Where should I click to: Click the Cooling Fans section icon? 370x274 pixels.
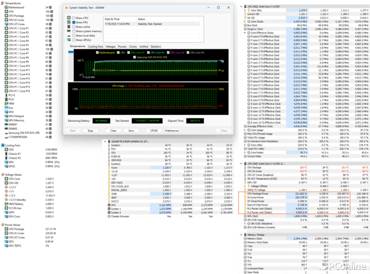click(3, 145)
